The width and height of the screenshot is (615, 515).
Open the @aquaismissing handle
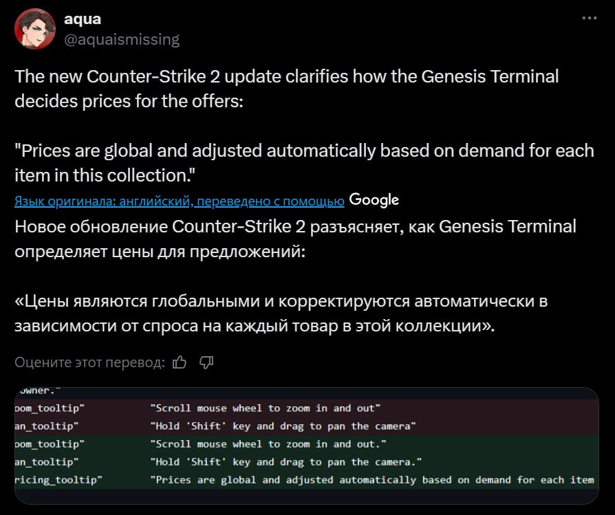121,39
